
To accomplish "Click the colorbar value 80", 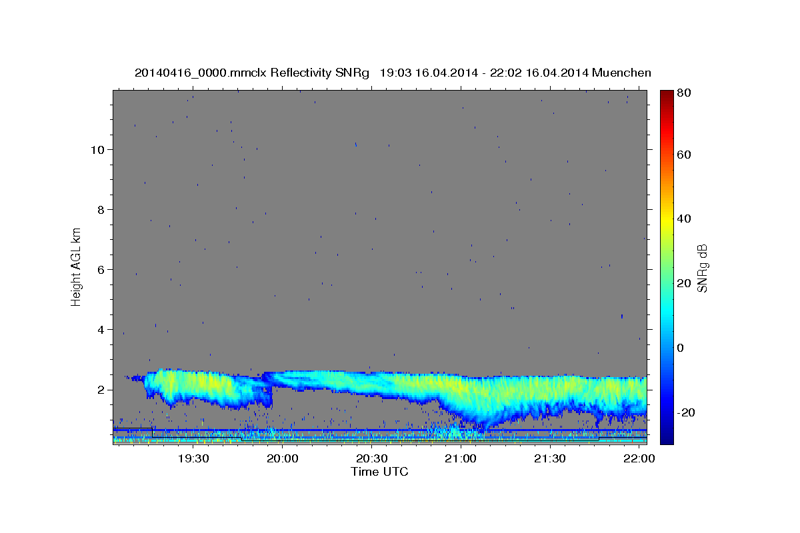I will coord(683,93).
